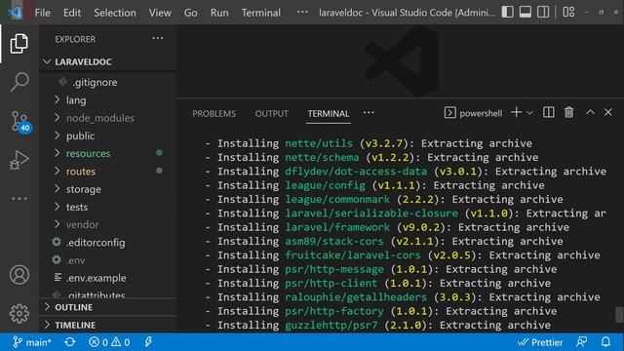
Task: Toggle the secondary side bar layout icon
Action: pyautogui.click(x=543, y=12)
